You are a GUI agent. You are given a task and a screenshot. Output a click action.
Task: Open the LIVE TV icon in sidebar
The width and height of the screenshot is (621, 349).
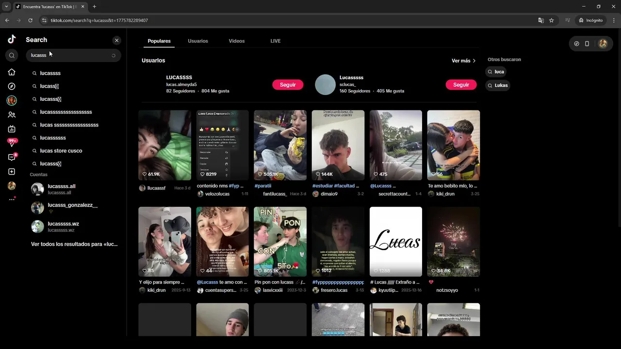(x=12, y=129)
